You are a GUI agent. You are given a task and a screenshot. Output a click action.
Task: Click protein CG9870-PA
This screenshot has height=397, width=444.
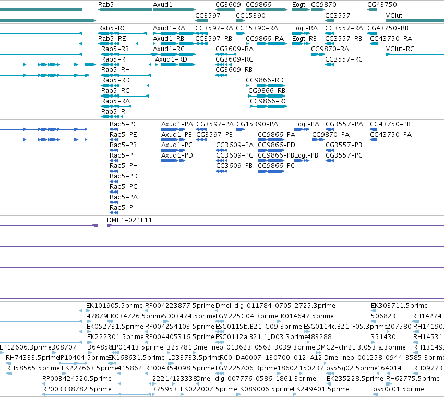[x=331, y=135]
